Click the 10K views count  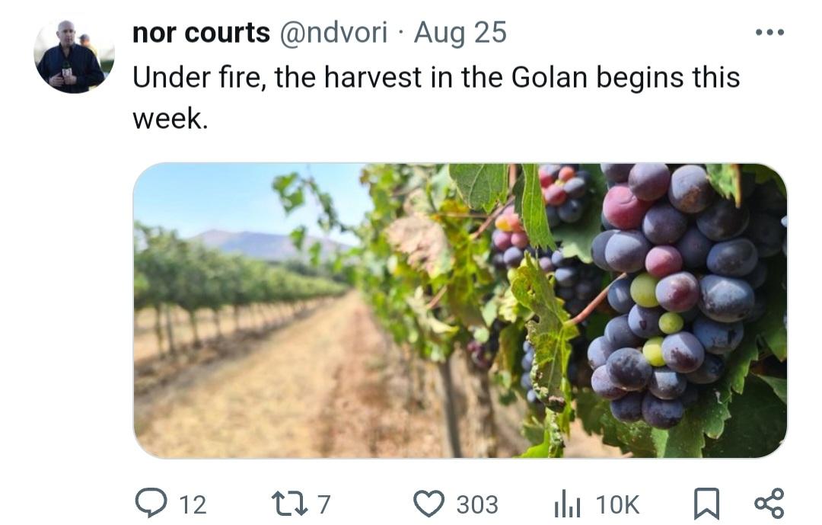(617, 504)
